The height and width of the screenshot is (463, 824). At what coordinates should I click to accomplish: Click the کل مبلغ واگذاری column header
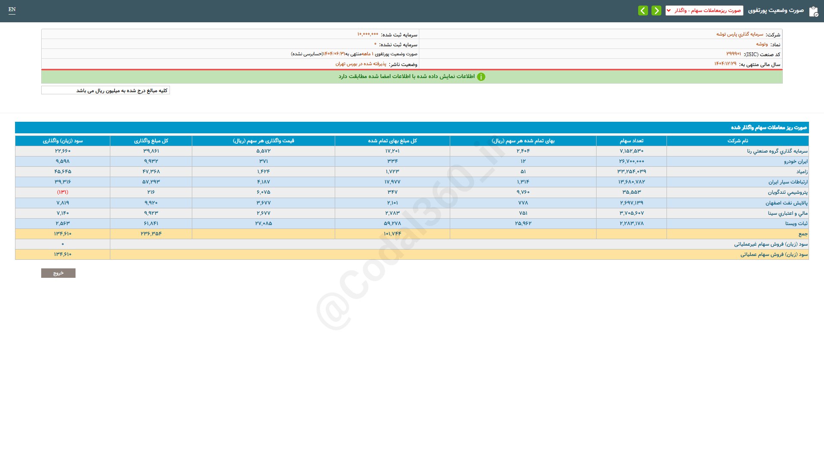tap(151, 141)
